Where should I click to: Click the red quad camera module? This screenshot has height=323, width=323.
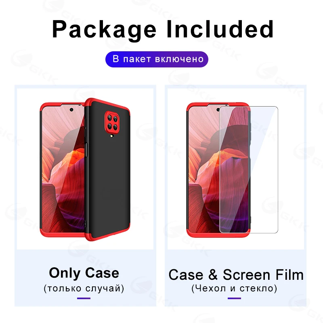(112, 123)
